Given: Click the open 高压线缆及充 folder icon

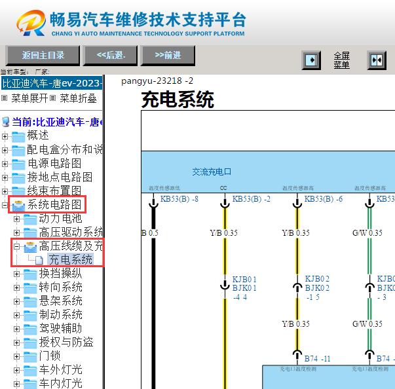Looking at the screenshot, I should coord(30,247).
